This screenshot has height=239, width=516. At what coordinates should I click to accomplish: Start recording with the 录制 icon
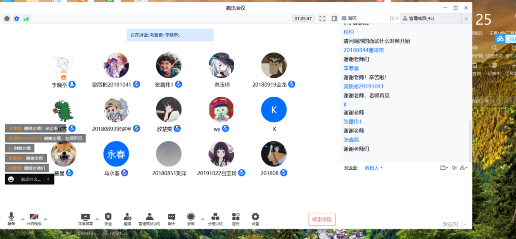(191, 219)
